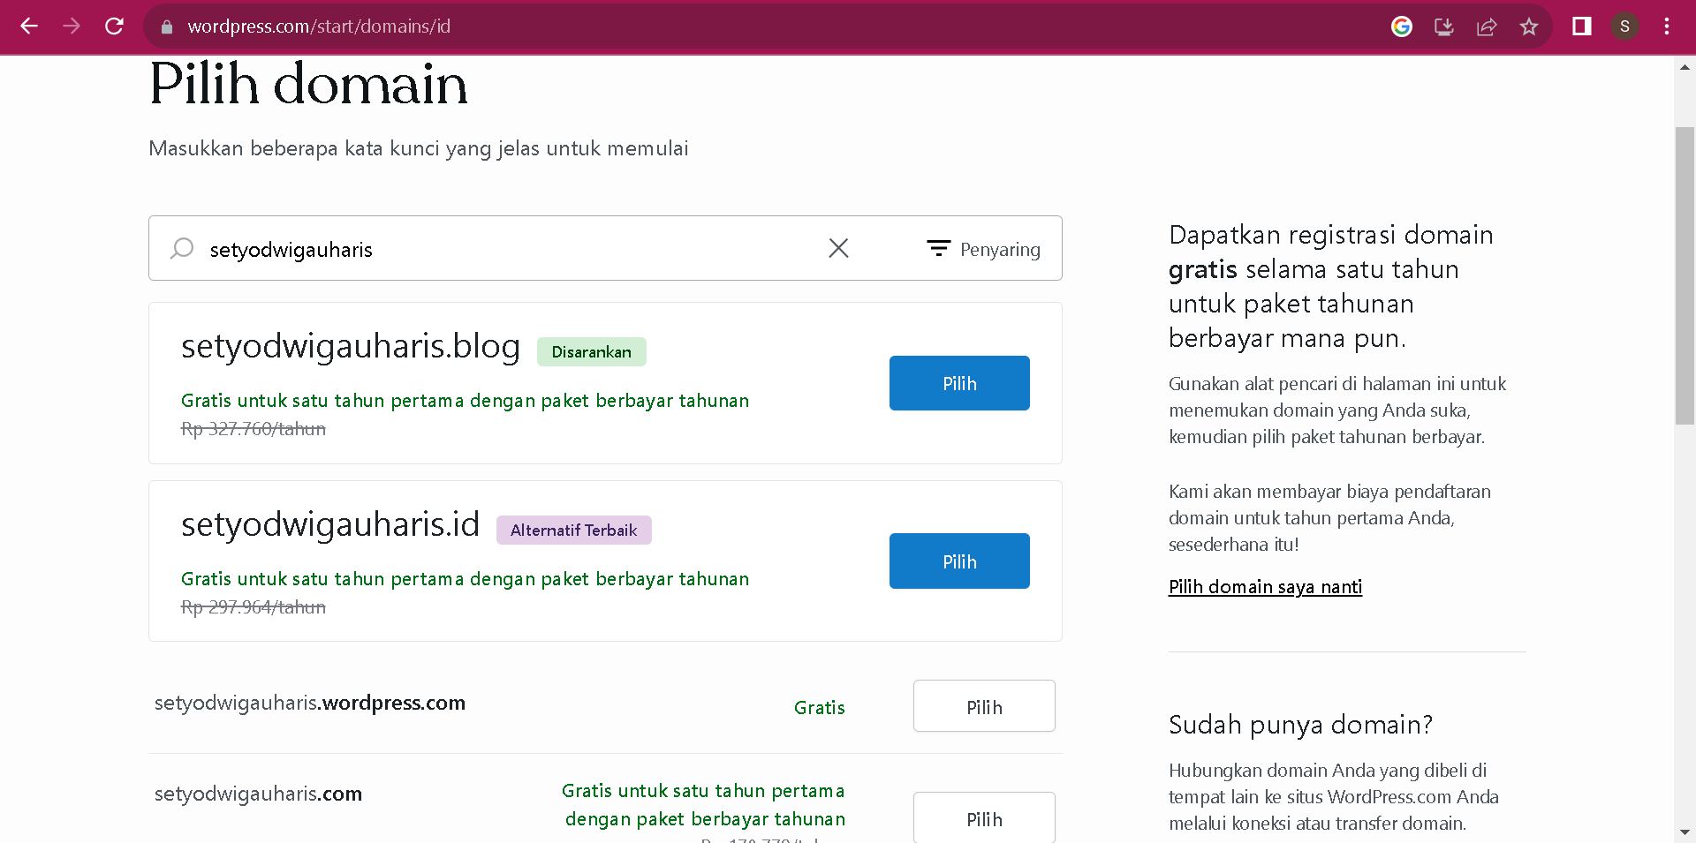Viewport: 1696px width, 843px height.
Task: Click the page vertical scrollbar thumb
Action: 1685,275
